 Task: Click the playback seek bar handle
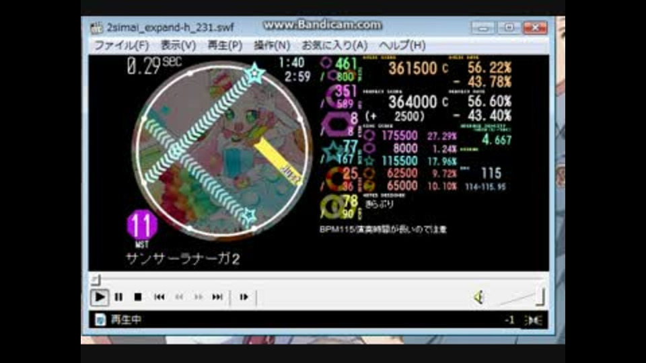96,280
